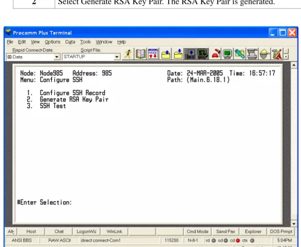Image resolution: width=301 pixels, height=247 pixels.
Task: Open the Script File STARTUP dropdown
Action: pos(117,57)
